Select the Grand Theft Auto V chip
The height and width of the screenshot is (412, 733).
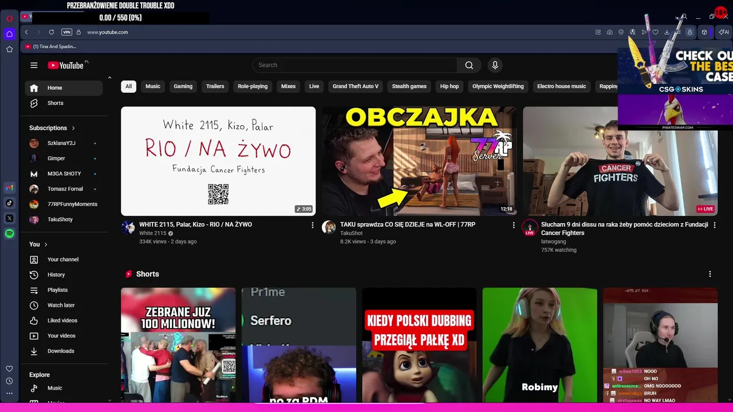[x=356, y=86]
